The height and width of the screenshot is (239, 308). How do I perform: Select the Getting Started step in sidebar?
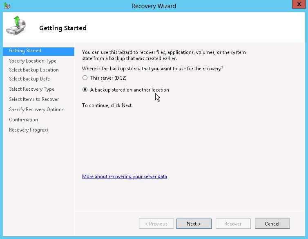click(25, 51)
